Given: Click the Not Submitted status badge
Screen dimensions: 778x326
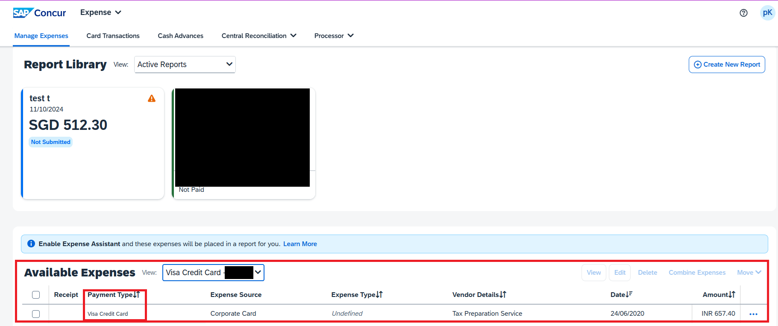Looking at the screenshot, I should (51, 142).
